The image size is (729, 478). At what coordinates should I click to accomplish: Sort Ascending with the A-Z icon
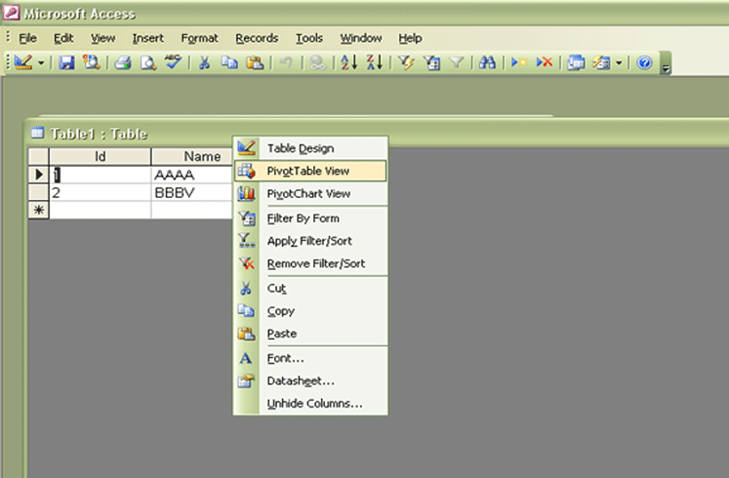coord(349,62)
